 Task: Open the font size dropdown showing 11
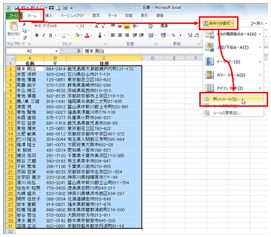coord(86,26)
